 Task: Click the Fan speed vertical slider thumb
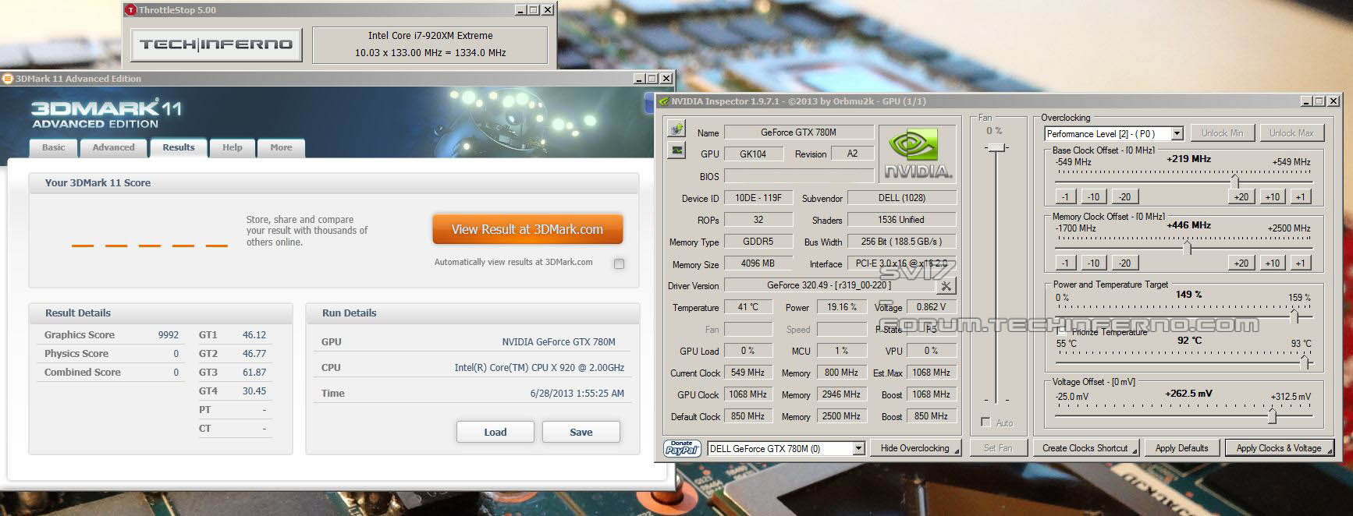click(x=996, y=147)
